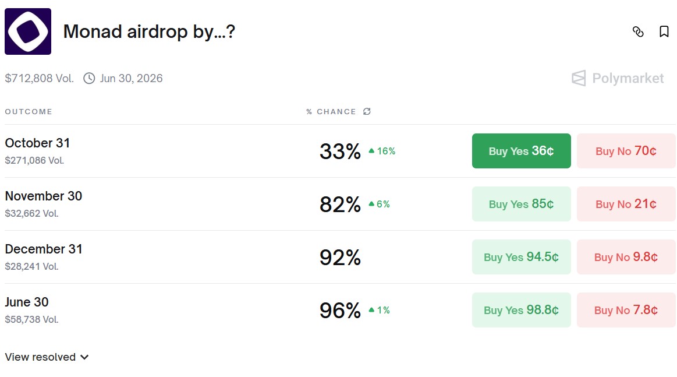Buy Yes at 85¢ for November 30
Image resolution: width=677 pixels, height=377 pixels.
[x=521, y=204]
